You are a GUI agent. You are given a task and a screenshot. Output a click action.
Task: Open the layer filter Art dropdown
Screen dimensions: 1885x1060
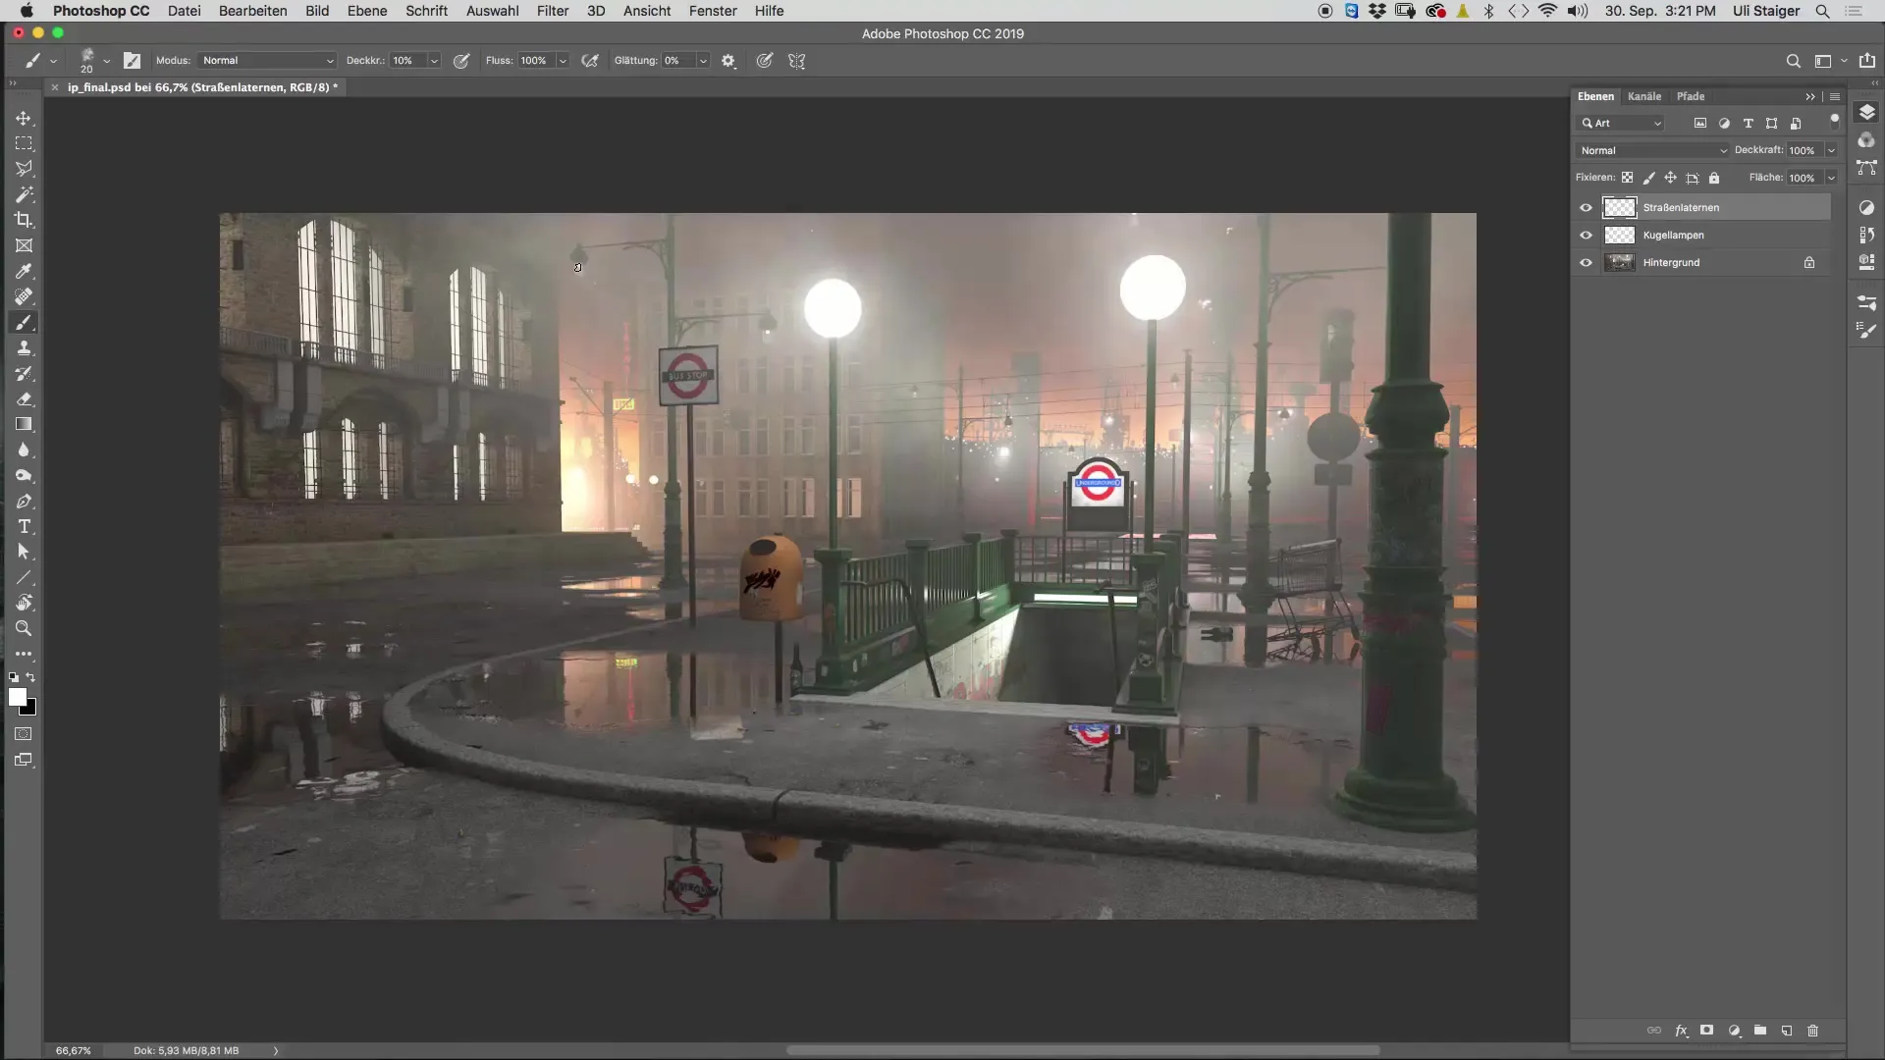tap(1621, 123)
